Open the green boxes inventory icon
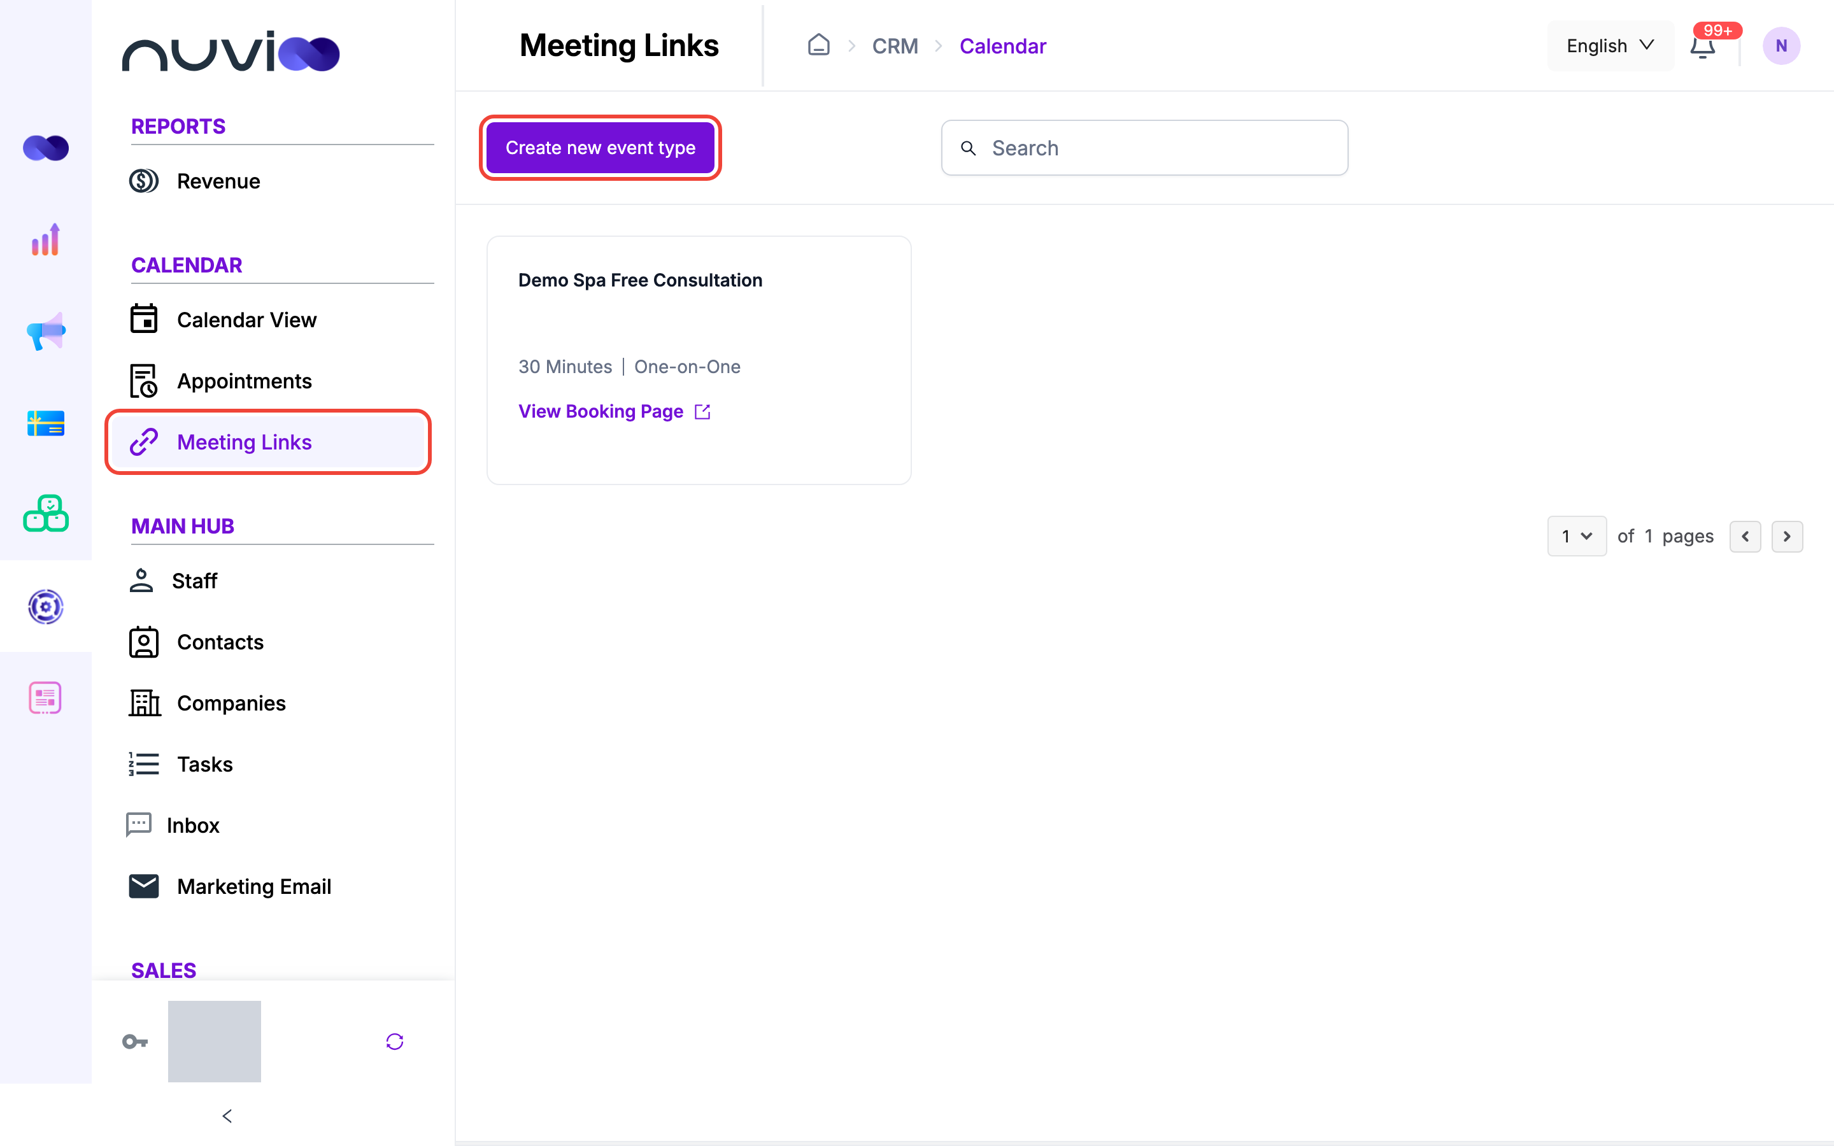 pyautogui.click(x=45, y=514)
